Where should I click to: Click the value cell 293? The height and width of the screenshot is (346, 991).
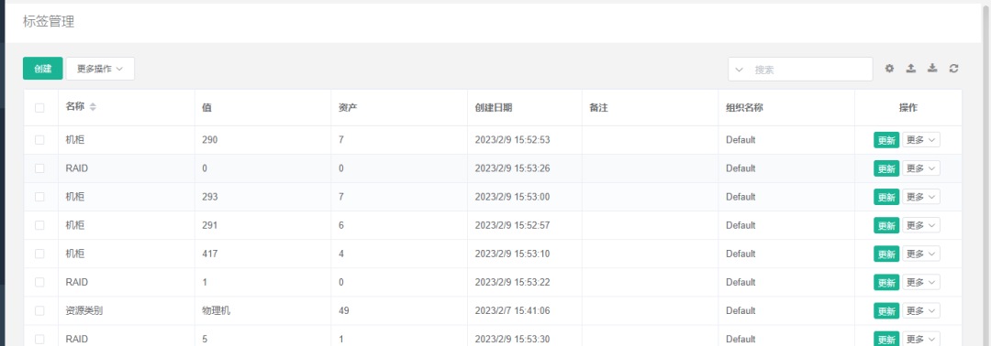tap(210, 197)
